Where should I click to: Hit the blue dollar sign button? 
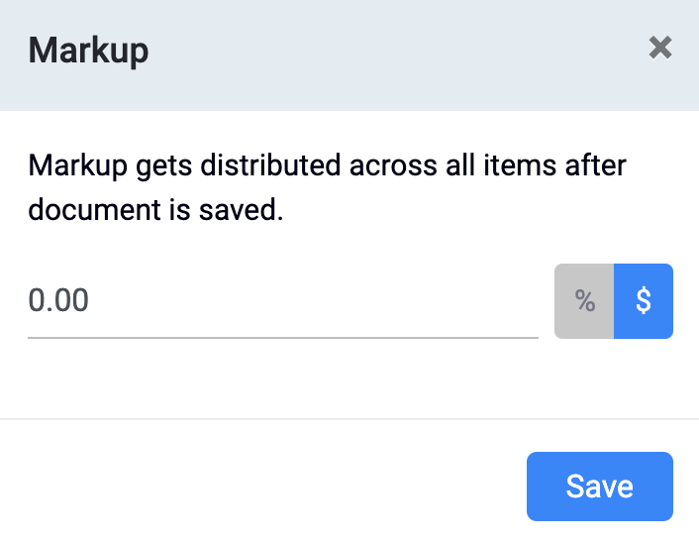pos(644,301)
